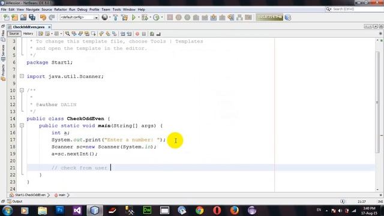Click the blue cube icon beside memory bar
This screenshot has height=216, width=384.
288,17
